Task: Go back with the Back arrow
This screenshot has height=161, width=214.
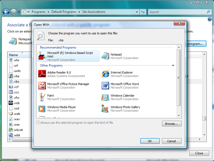Action: tap(6, 12)
